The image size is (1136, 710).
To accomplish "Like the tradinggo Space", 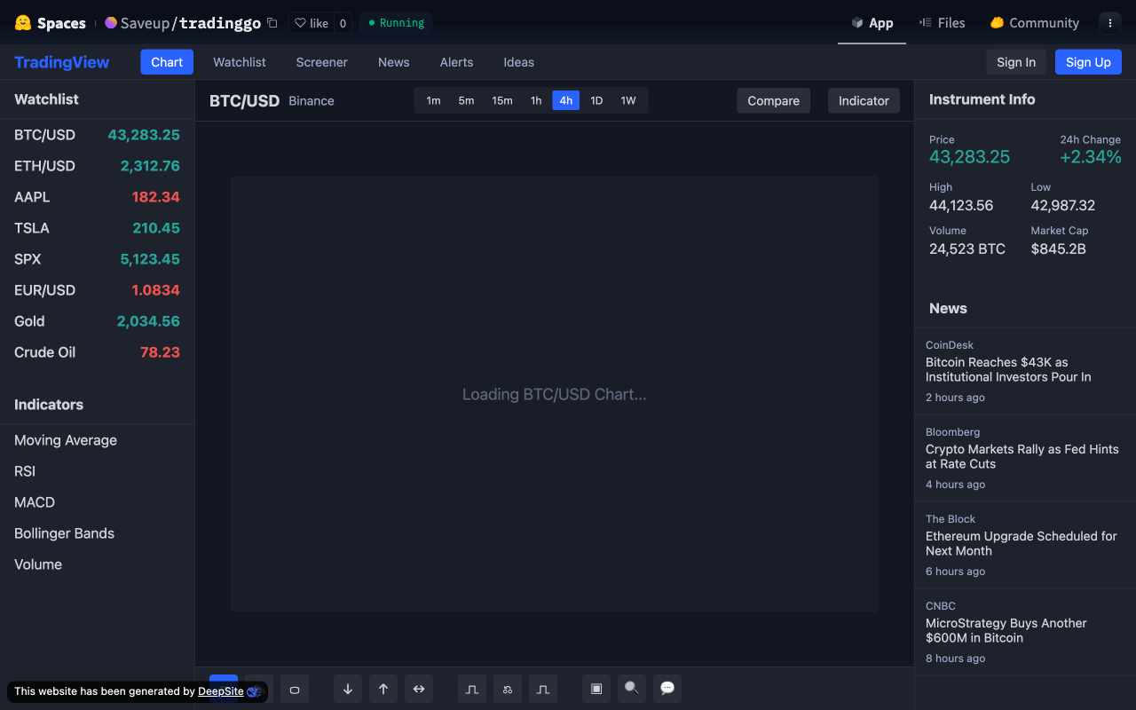I will pos(312,23).
